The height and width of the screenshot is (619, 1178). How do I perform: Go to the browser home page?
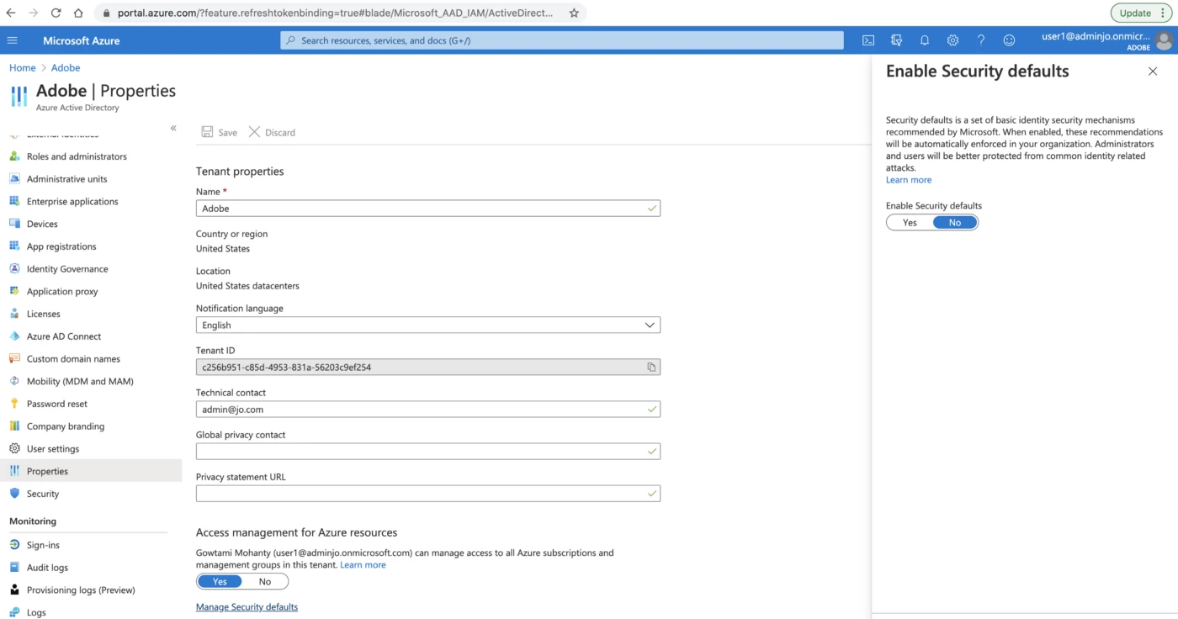pyautogui.click(x=78, y=13)
